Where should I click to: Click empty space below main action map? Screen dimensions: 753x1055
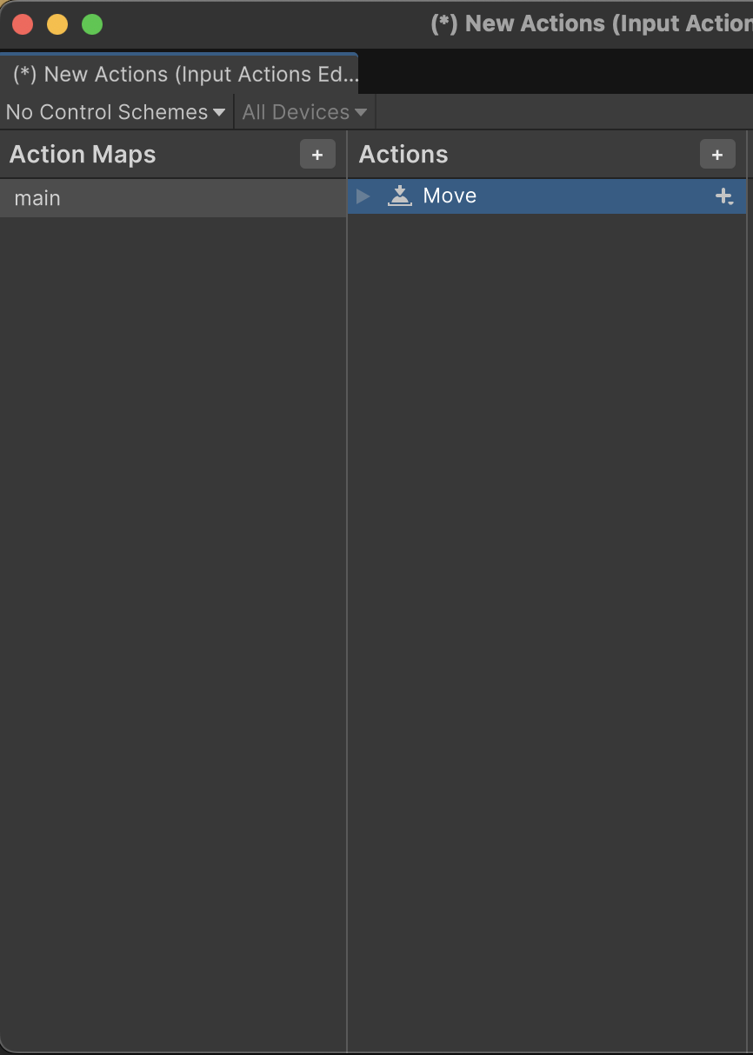coord(173,608)
